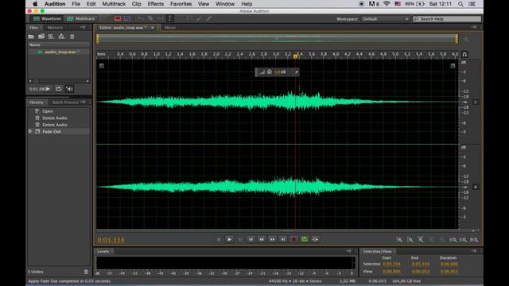Click the zoom navigator overview bar
Image resolution: width=509 pixels, height=286 pixels.
coord(277,39)
